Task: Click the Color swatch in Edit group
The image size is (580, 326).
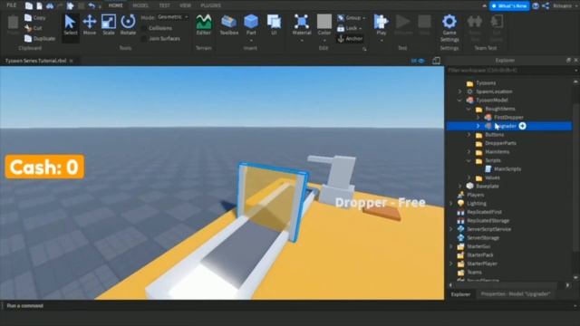Action: (324, 22)
